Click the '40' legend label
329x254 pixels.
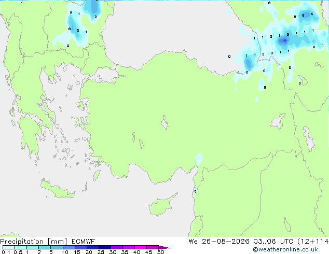coord(136,252)
